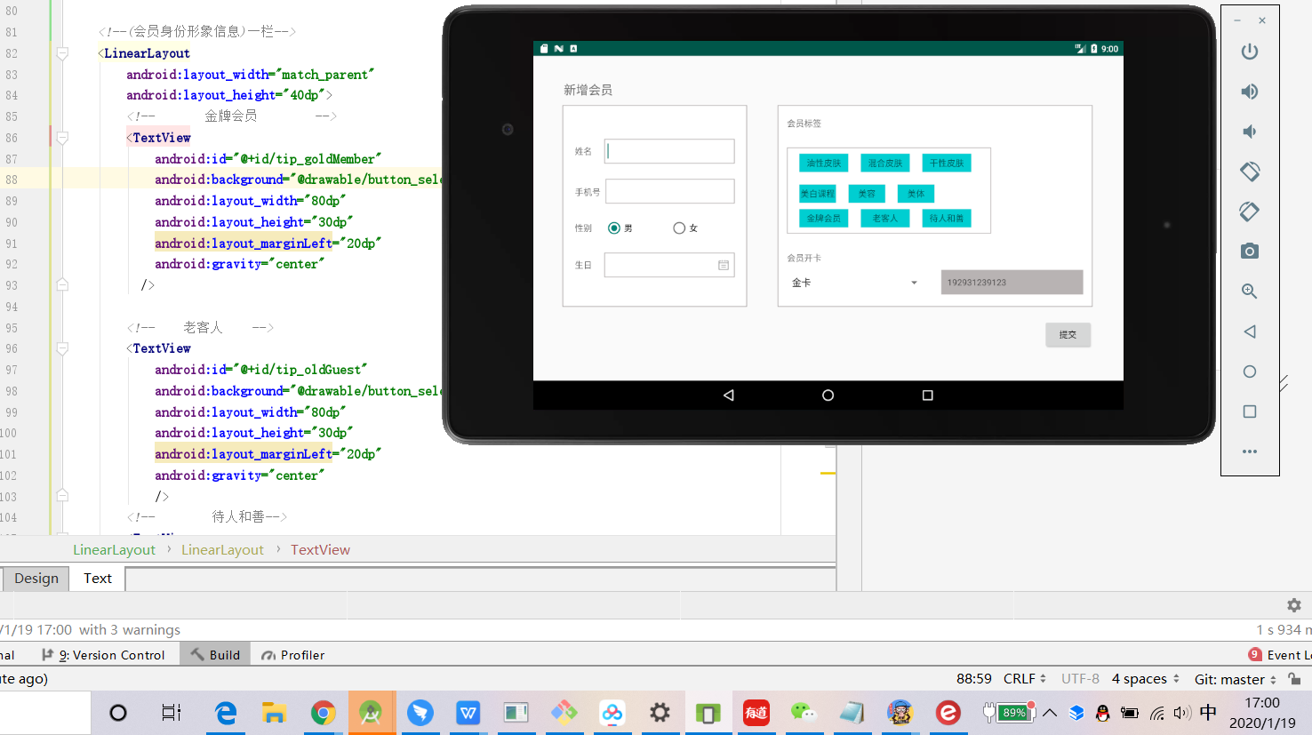Take an emulator screenshot with the camera icon
Viewport: 1312px width, 735px height.
[x=1250, y=252]
